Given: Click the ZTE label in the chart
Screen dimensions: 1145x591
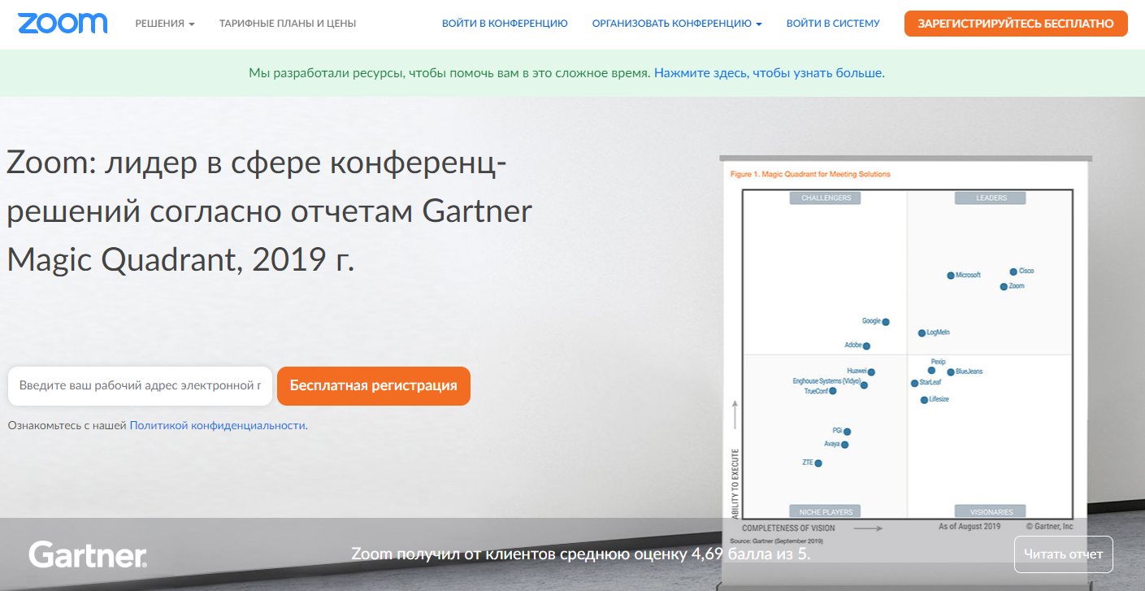Looking at the screenshot, I should point(808,463).
